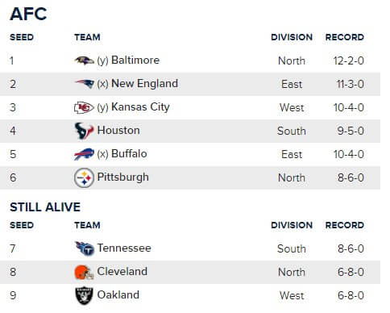The width and height of the screenshot is (390, 313).
Task: Click the Oakland Raiders shield logo
Action: 84,295
